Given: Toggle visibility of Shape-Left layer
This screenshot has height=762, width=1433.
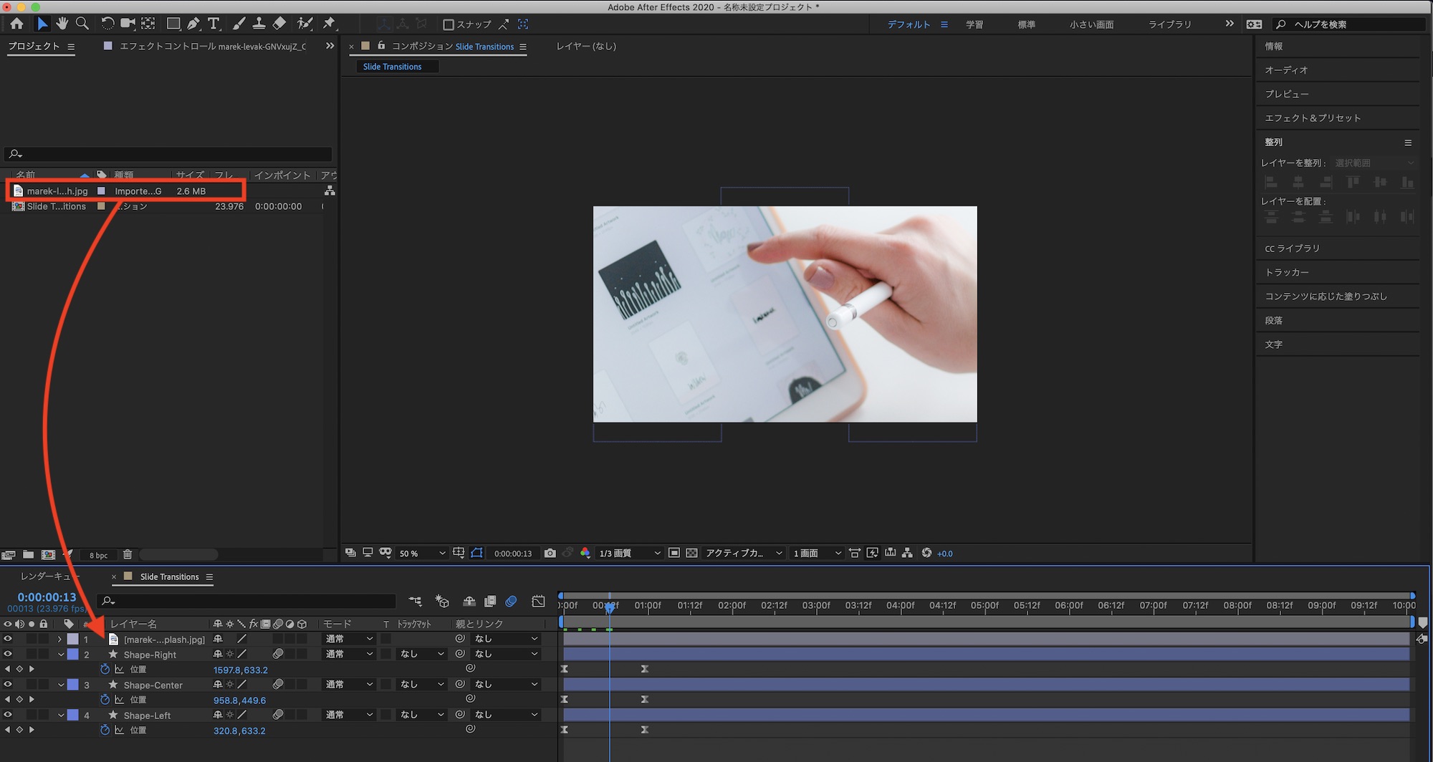Looking at the screenshot, I should [8, 715].
